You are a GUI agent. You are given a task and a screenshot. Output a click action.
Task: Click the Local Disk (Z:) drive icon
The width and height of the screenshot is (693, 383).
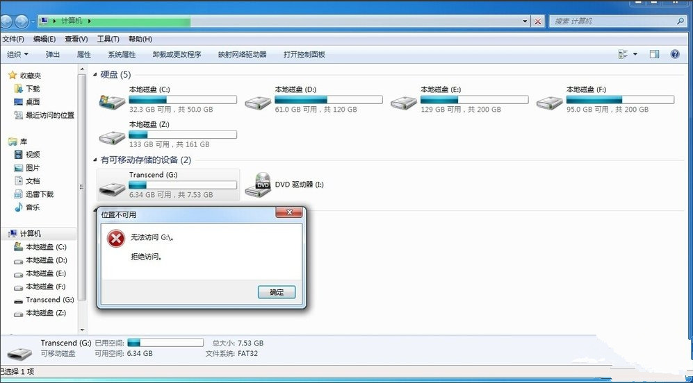[x=112, y=137]
